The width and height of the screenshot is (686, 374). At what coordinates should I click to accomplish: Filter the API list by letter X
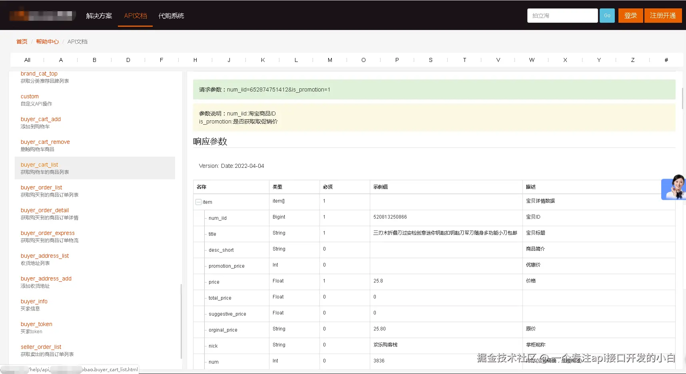pyautogui.click(x=565, y=60)
